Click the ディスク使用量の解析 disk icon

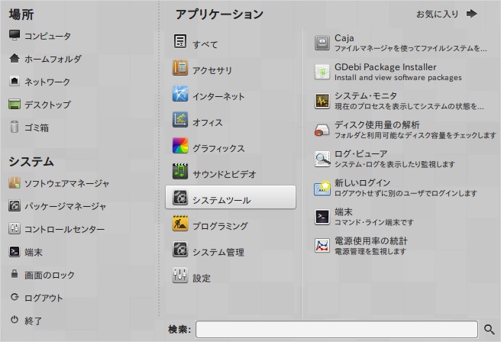tap(322, 130)
